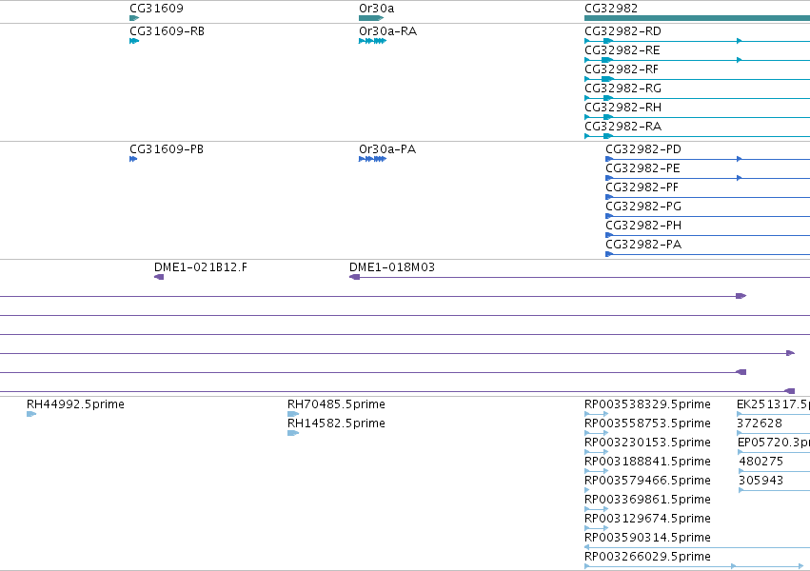Select the teal CG32982 gene span bar
This screenshot has width=810, height=571.
coord(697,18)
